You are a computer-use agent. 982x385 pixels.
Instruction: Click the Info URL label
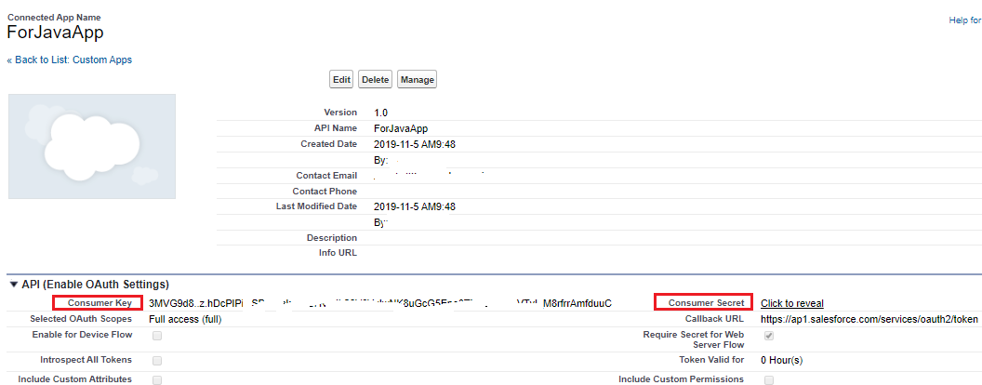click(338, 253)
